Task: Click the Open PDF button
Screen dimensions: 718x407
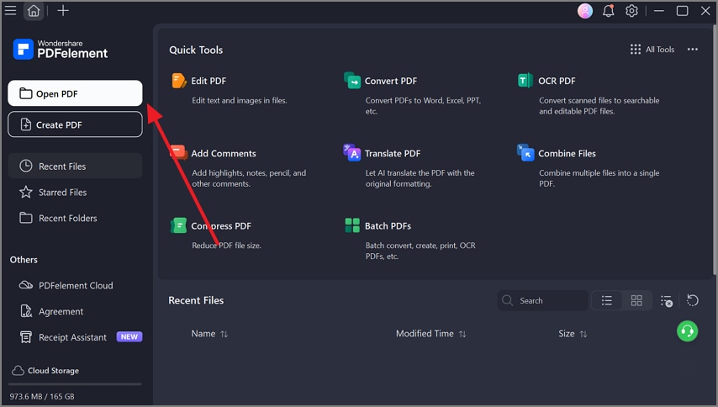Action: point(75,93)
